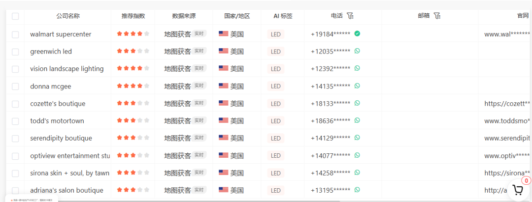This screenshot has height=202, width=532.
Task: Open www.serendipit website link
Action: pos(507,139)
